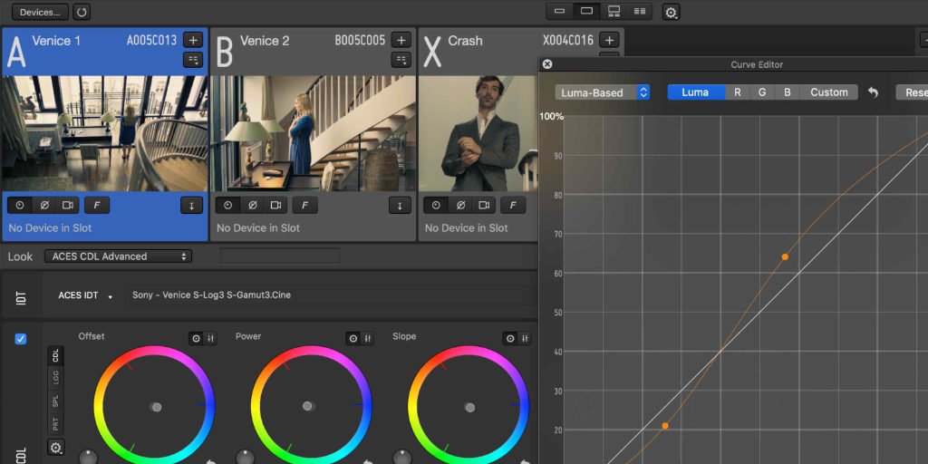Switch to the multi-slot grid layout icon
Viewport: 928px width, 464px height.
pos(640,11)
